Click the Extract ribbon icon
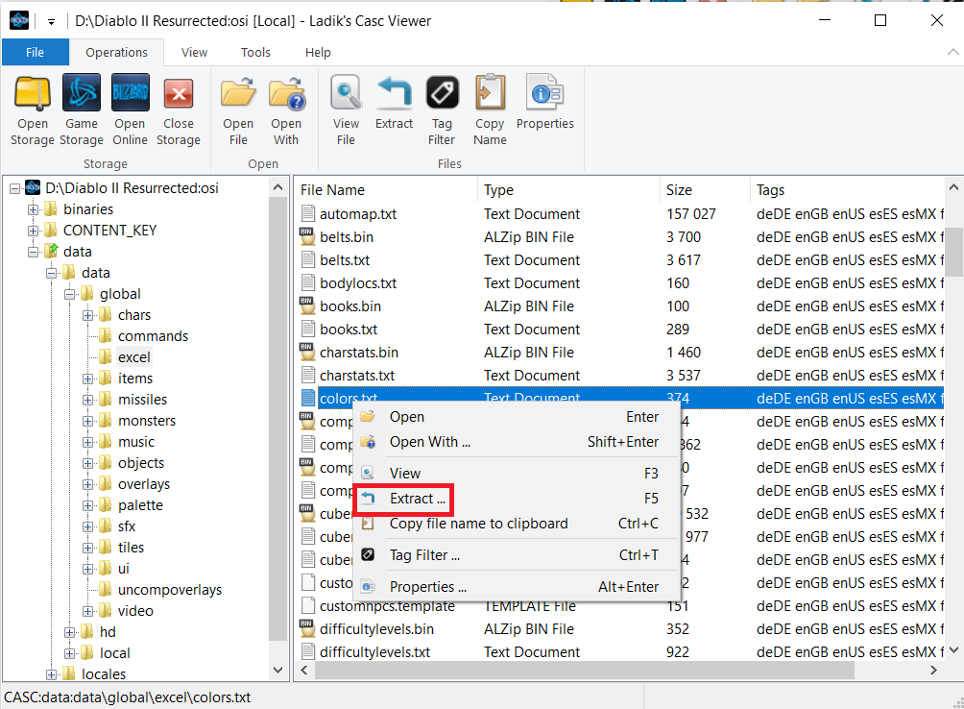The height and width of the screenshot is (709, 964). point(394,92)
